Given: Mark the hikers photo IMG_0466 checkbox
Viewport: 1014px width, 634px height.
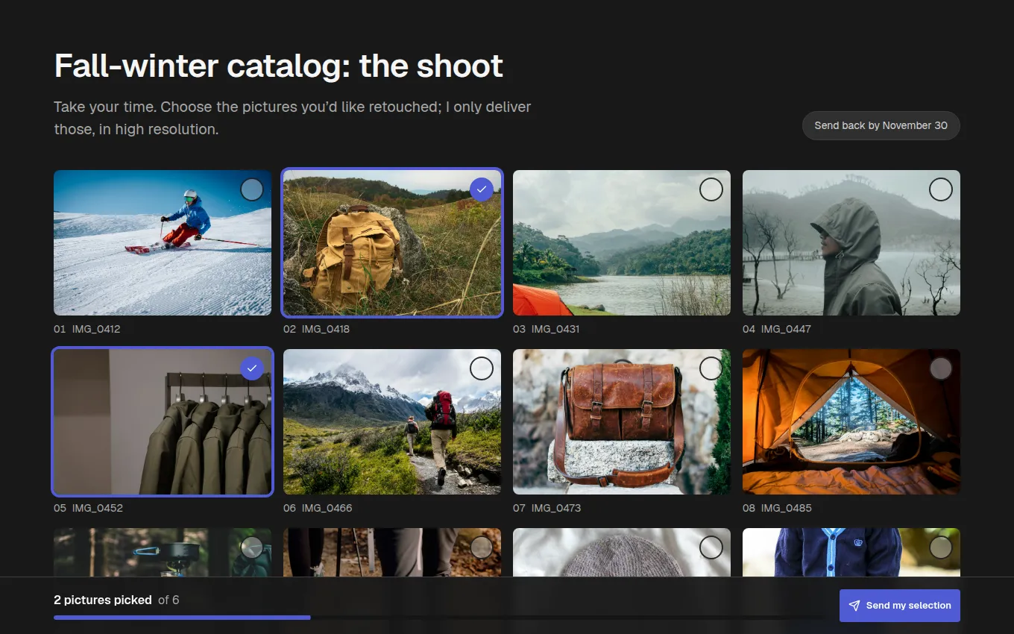Looking at the screenshot, I should 482,368.
